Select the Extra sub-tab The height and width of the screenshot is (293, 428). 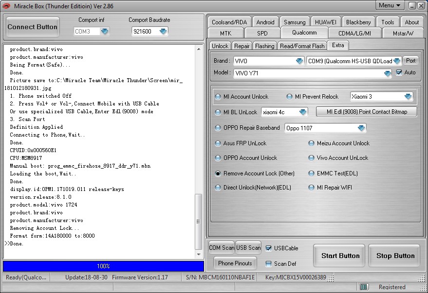338,45
